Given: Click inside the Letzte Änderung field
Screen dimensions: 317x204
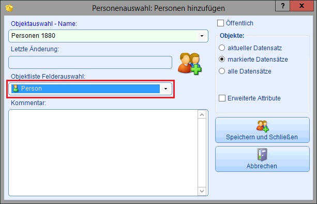Looking at the screenshot, I should tap(90, 62).
